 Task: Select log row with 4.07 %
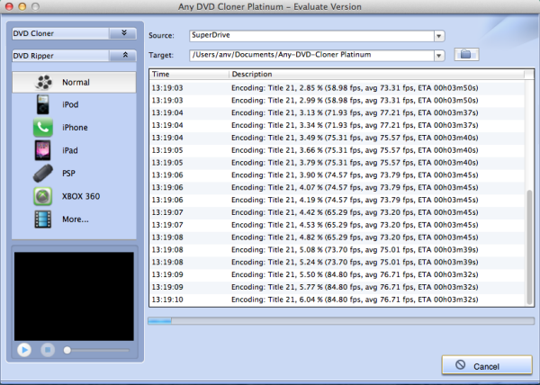click(337, 187)
